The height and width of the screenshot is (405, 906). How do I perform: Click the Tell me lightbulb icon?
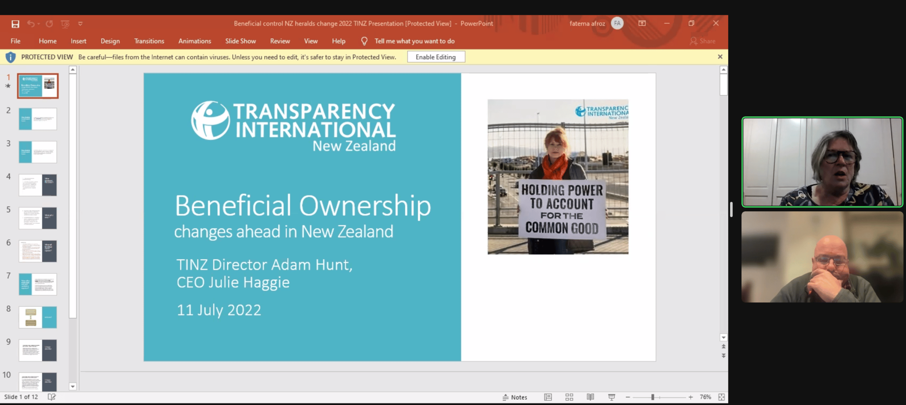[364, 41]
